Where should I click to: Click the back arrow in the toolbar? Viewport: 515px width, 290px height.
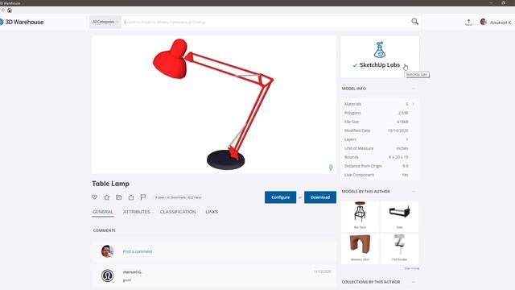(x=3, y=10)
